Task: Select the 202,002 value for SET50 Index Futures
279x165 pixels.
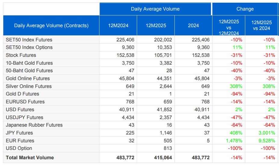Action: (163, 40)
